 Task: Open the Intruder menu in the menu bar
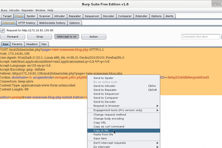pyautogui.click(x=14, y=10)
